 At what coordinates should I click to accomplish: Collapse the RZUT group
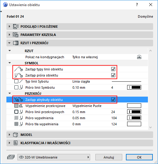click(x=10, y=51)
